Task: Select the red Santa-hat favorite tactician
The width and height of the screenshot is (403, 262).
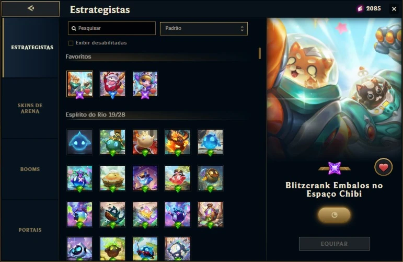Action: [112, 84]
